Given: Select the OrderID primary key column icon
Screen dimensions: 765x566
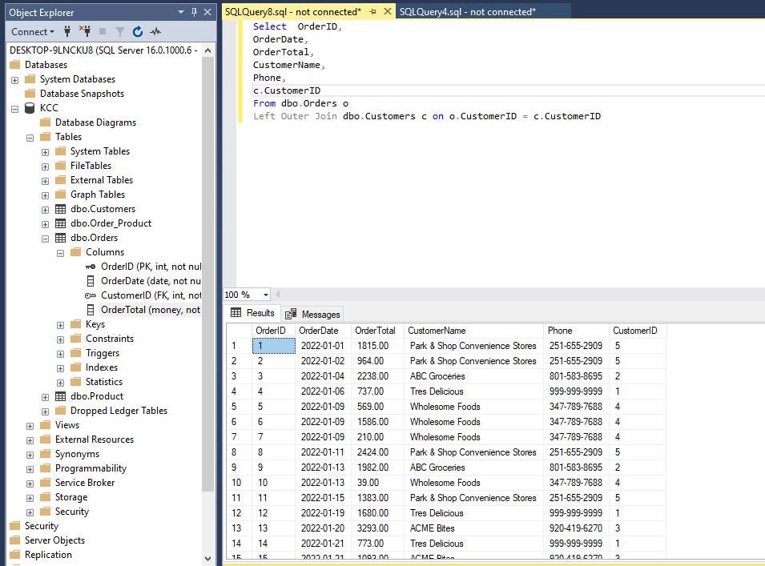Looking at the screenshot, I should click(91, 266).
